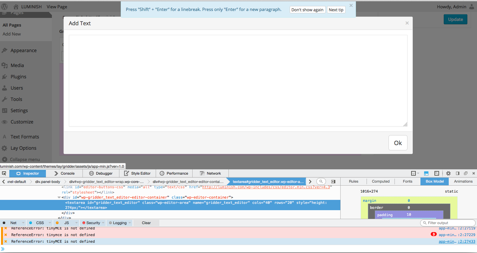Toggle the split console icon
Viewport: 477px width, 253px height.
pos(426,173)
